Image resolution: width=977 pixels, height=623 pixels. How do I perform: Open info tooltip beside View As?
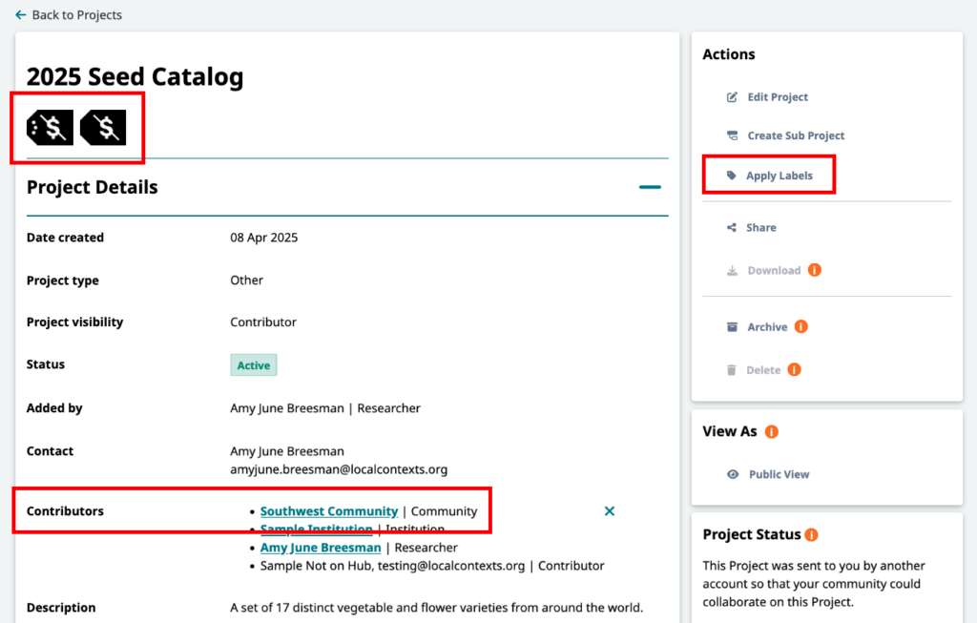tap(772, 431)
